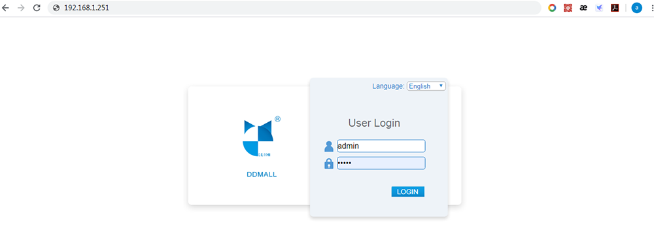Image resolution: width=654 pixels, height=245 pixels.
Task: Click the password field
Action: [381, 163]
